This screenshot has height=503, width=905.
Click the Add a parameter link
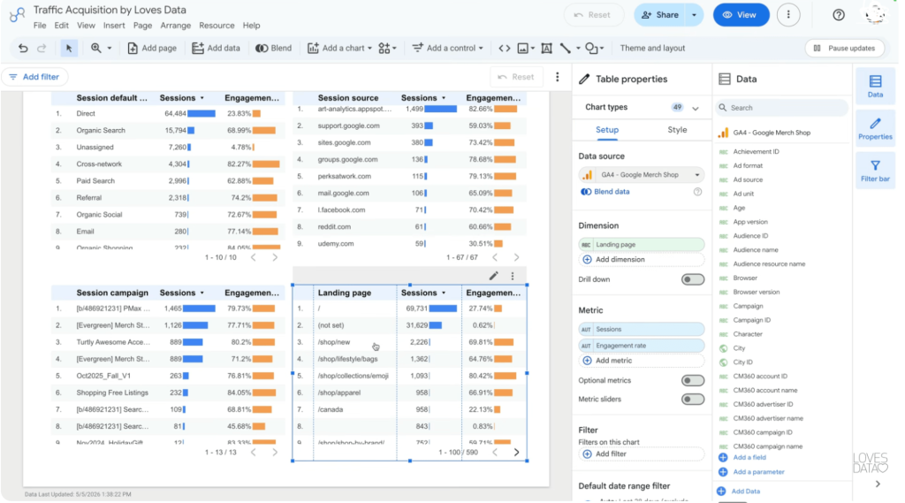coord(758,472)
